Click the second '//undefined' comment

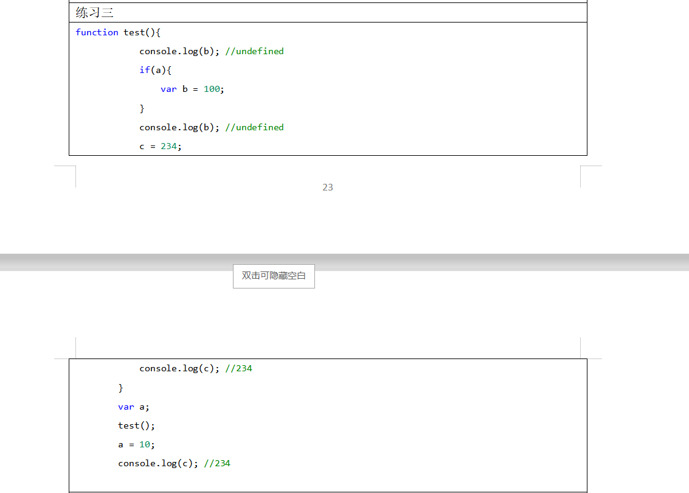coord(254,128)
